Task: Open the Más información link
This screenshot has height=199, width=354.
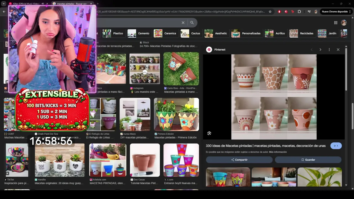Action: (278, 152)
